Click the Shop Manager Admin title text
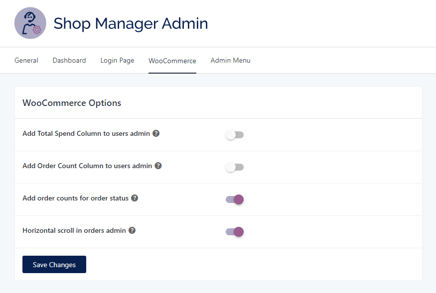 (x=131, y=23)
